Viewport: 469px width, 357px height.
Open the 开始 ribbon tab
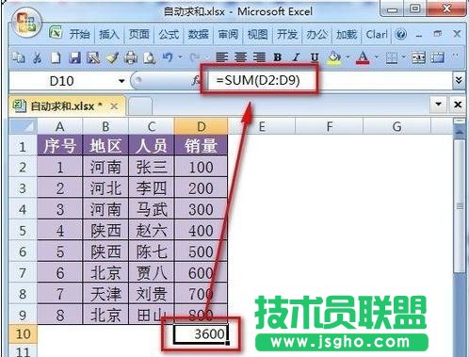(79, 34)
